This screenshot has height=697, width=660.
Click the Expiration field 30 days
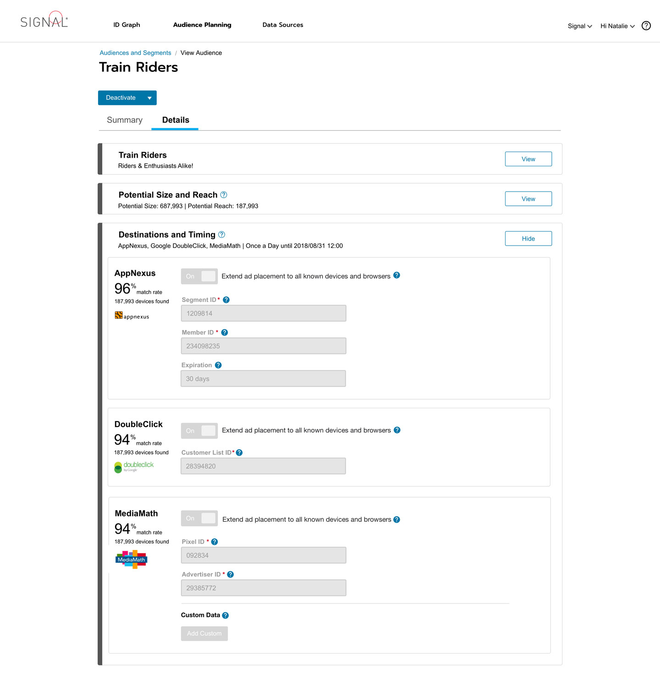[264, 379]
